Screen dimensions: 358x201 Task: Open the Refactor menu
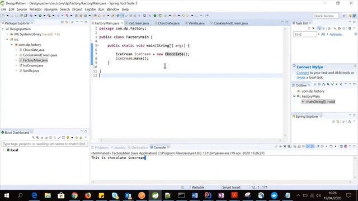[35, 9]
